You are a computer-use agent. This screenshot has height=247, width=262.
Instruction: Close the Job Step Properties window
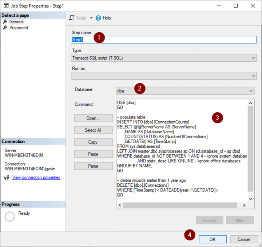[x=253, y=6]
